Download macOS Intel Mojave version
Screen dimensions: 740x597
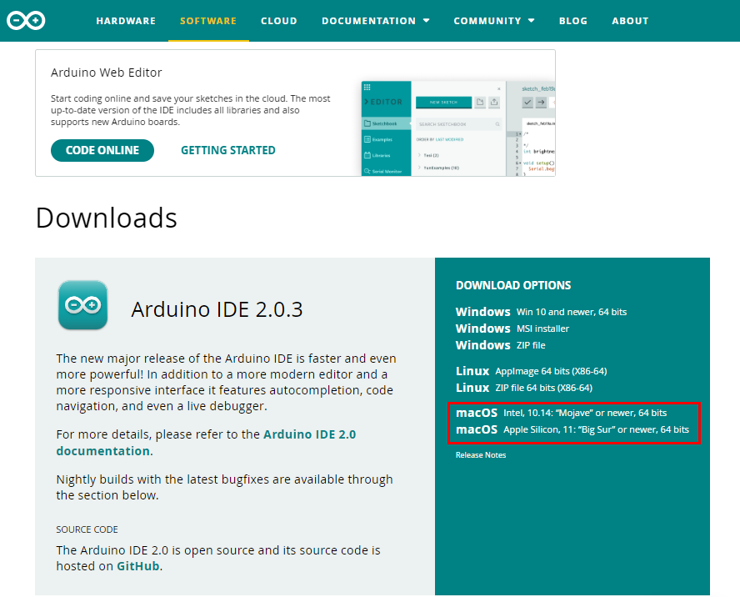tap(561, 413)
